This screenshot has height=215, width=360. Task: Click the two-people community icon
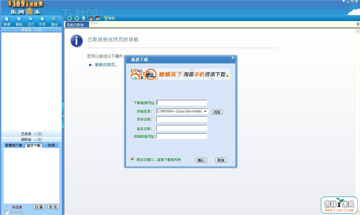98,18
